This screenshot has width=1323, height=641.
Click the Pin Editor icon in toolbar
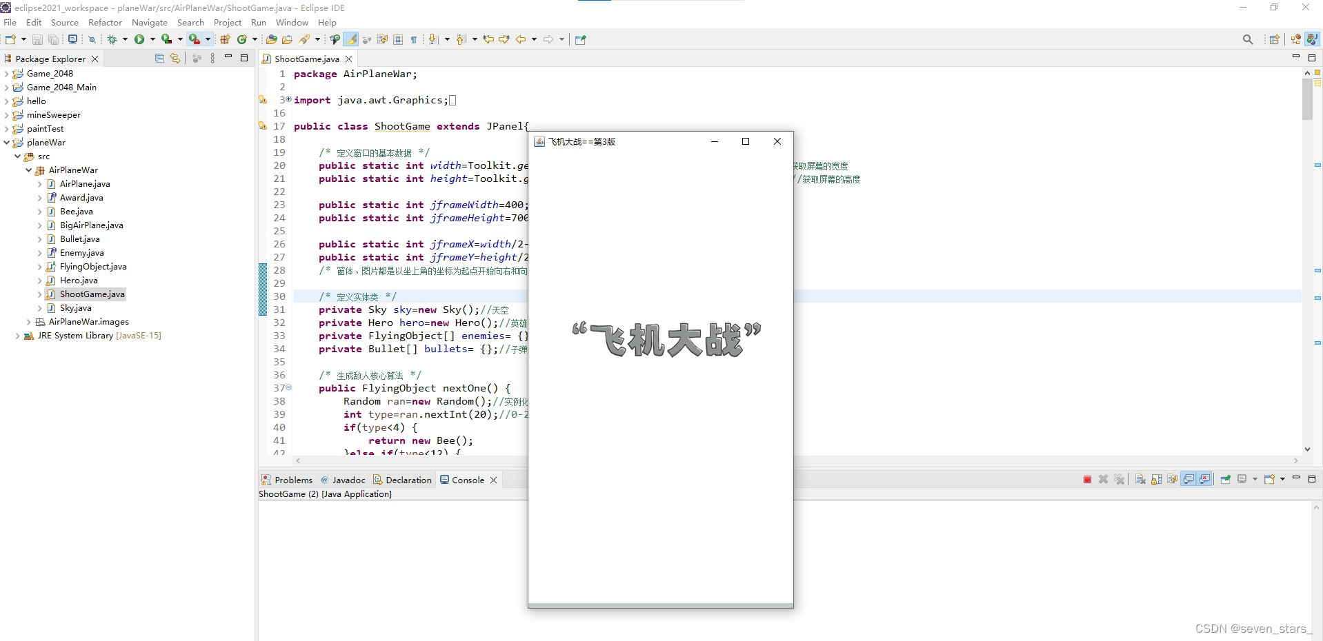pyautogui.click(x=580, y=39)
